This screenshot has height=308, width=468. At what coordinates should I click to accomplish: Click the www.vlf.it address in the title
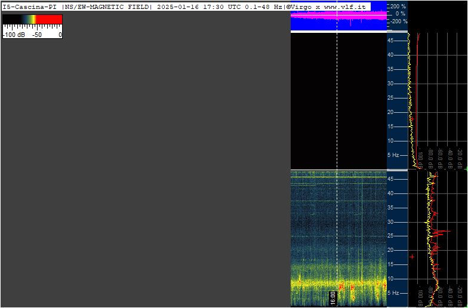click(x=345, y=7)
